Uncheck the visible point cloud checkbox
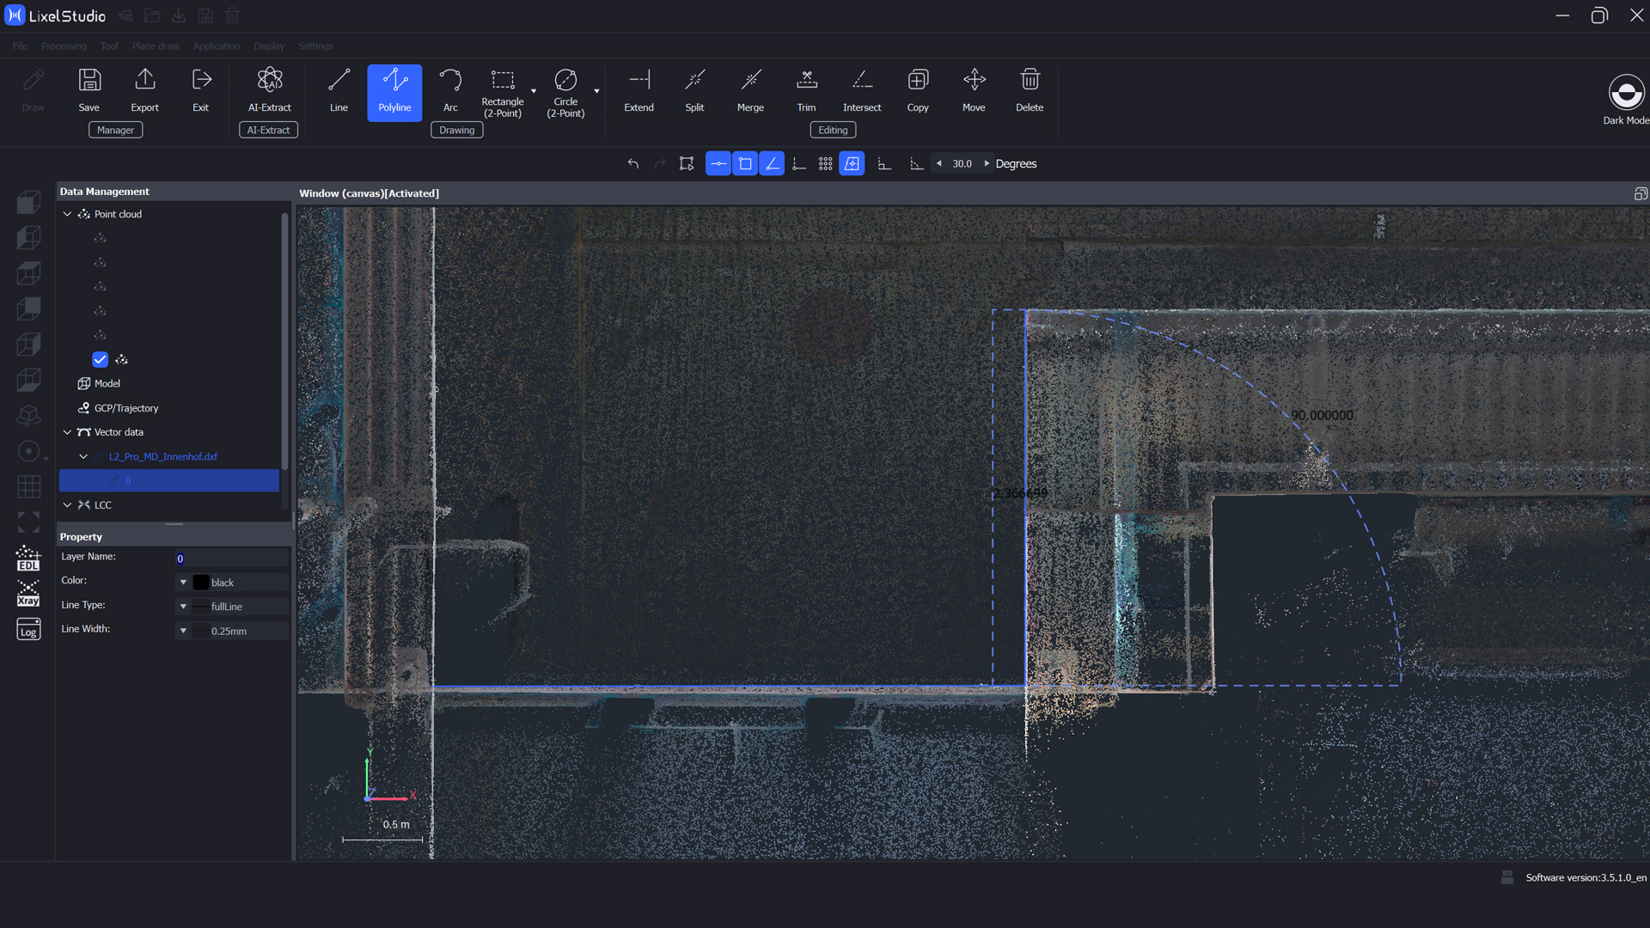The image size is (1650, 928). [101, 359]
